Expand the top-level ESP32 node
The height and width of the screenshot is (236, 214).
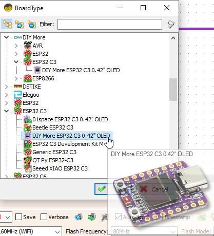6,103
